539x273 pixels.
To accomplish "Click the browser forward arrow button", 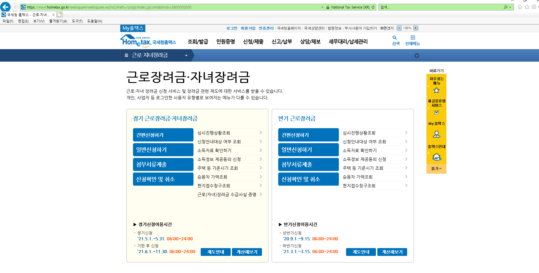I will 15,7.
